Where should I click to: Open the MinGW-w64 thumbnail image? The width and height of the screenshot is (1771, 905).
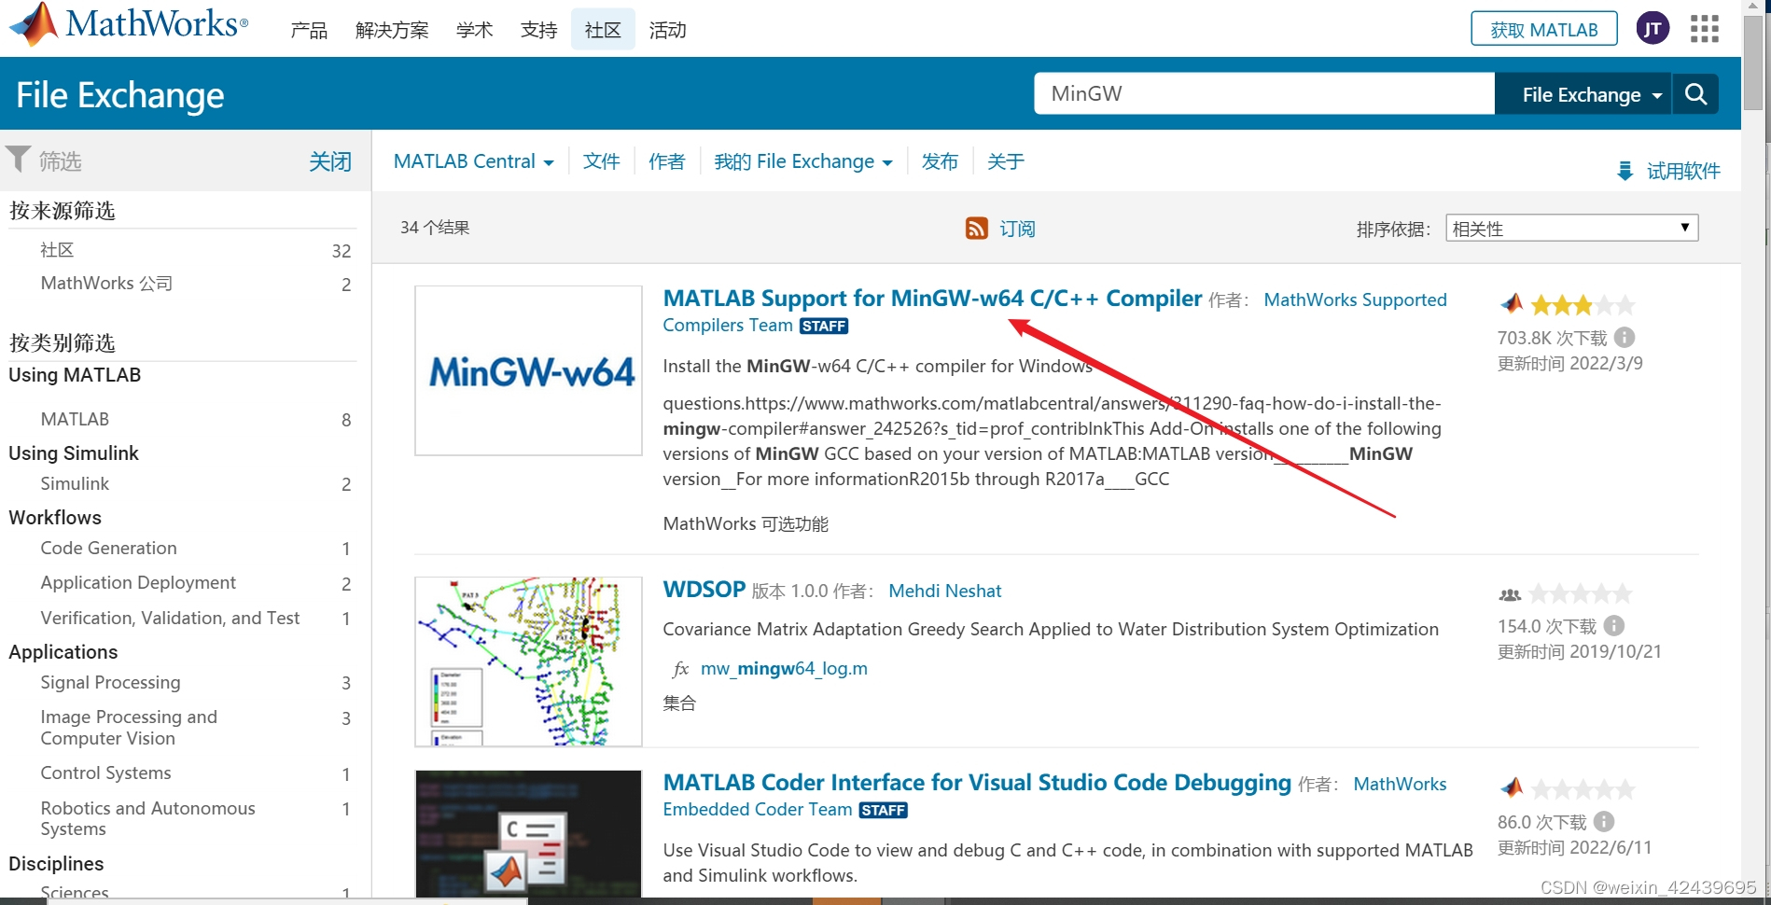tap(528, 370)
